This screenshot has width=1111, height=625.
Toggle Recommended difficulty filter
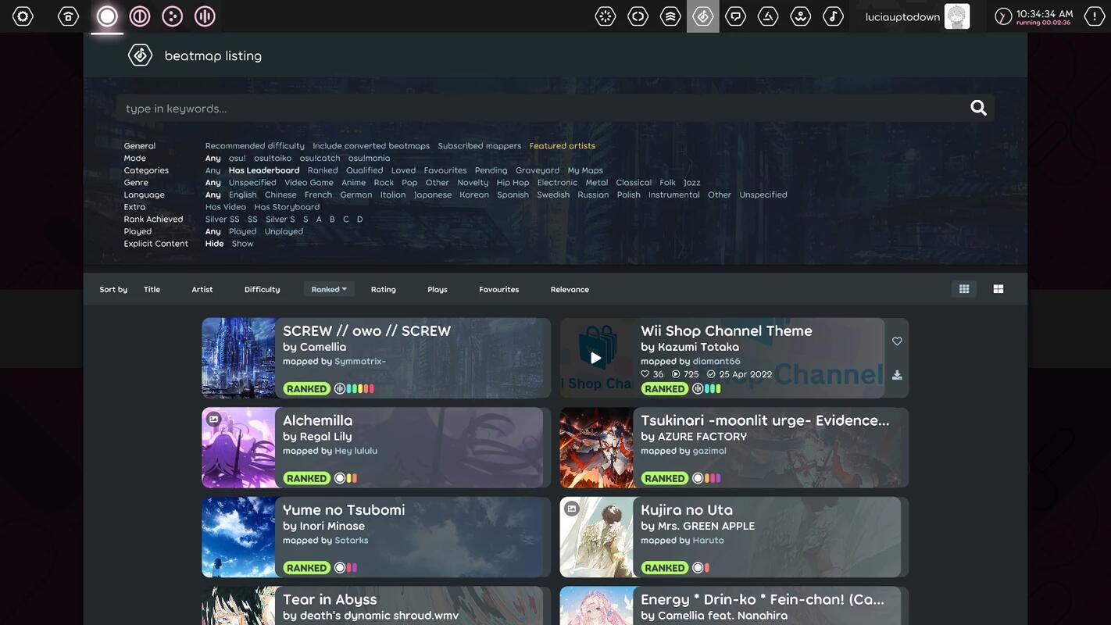[255, 146]
